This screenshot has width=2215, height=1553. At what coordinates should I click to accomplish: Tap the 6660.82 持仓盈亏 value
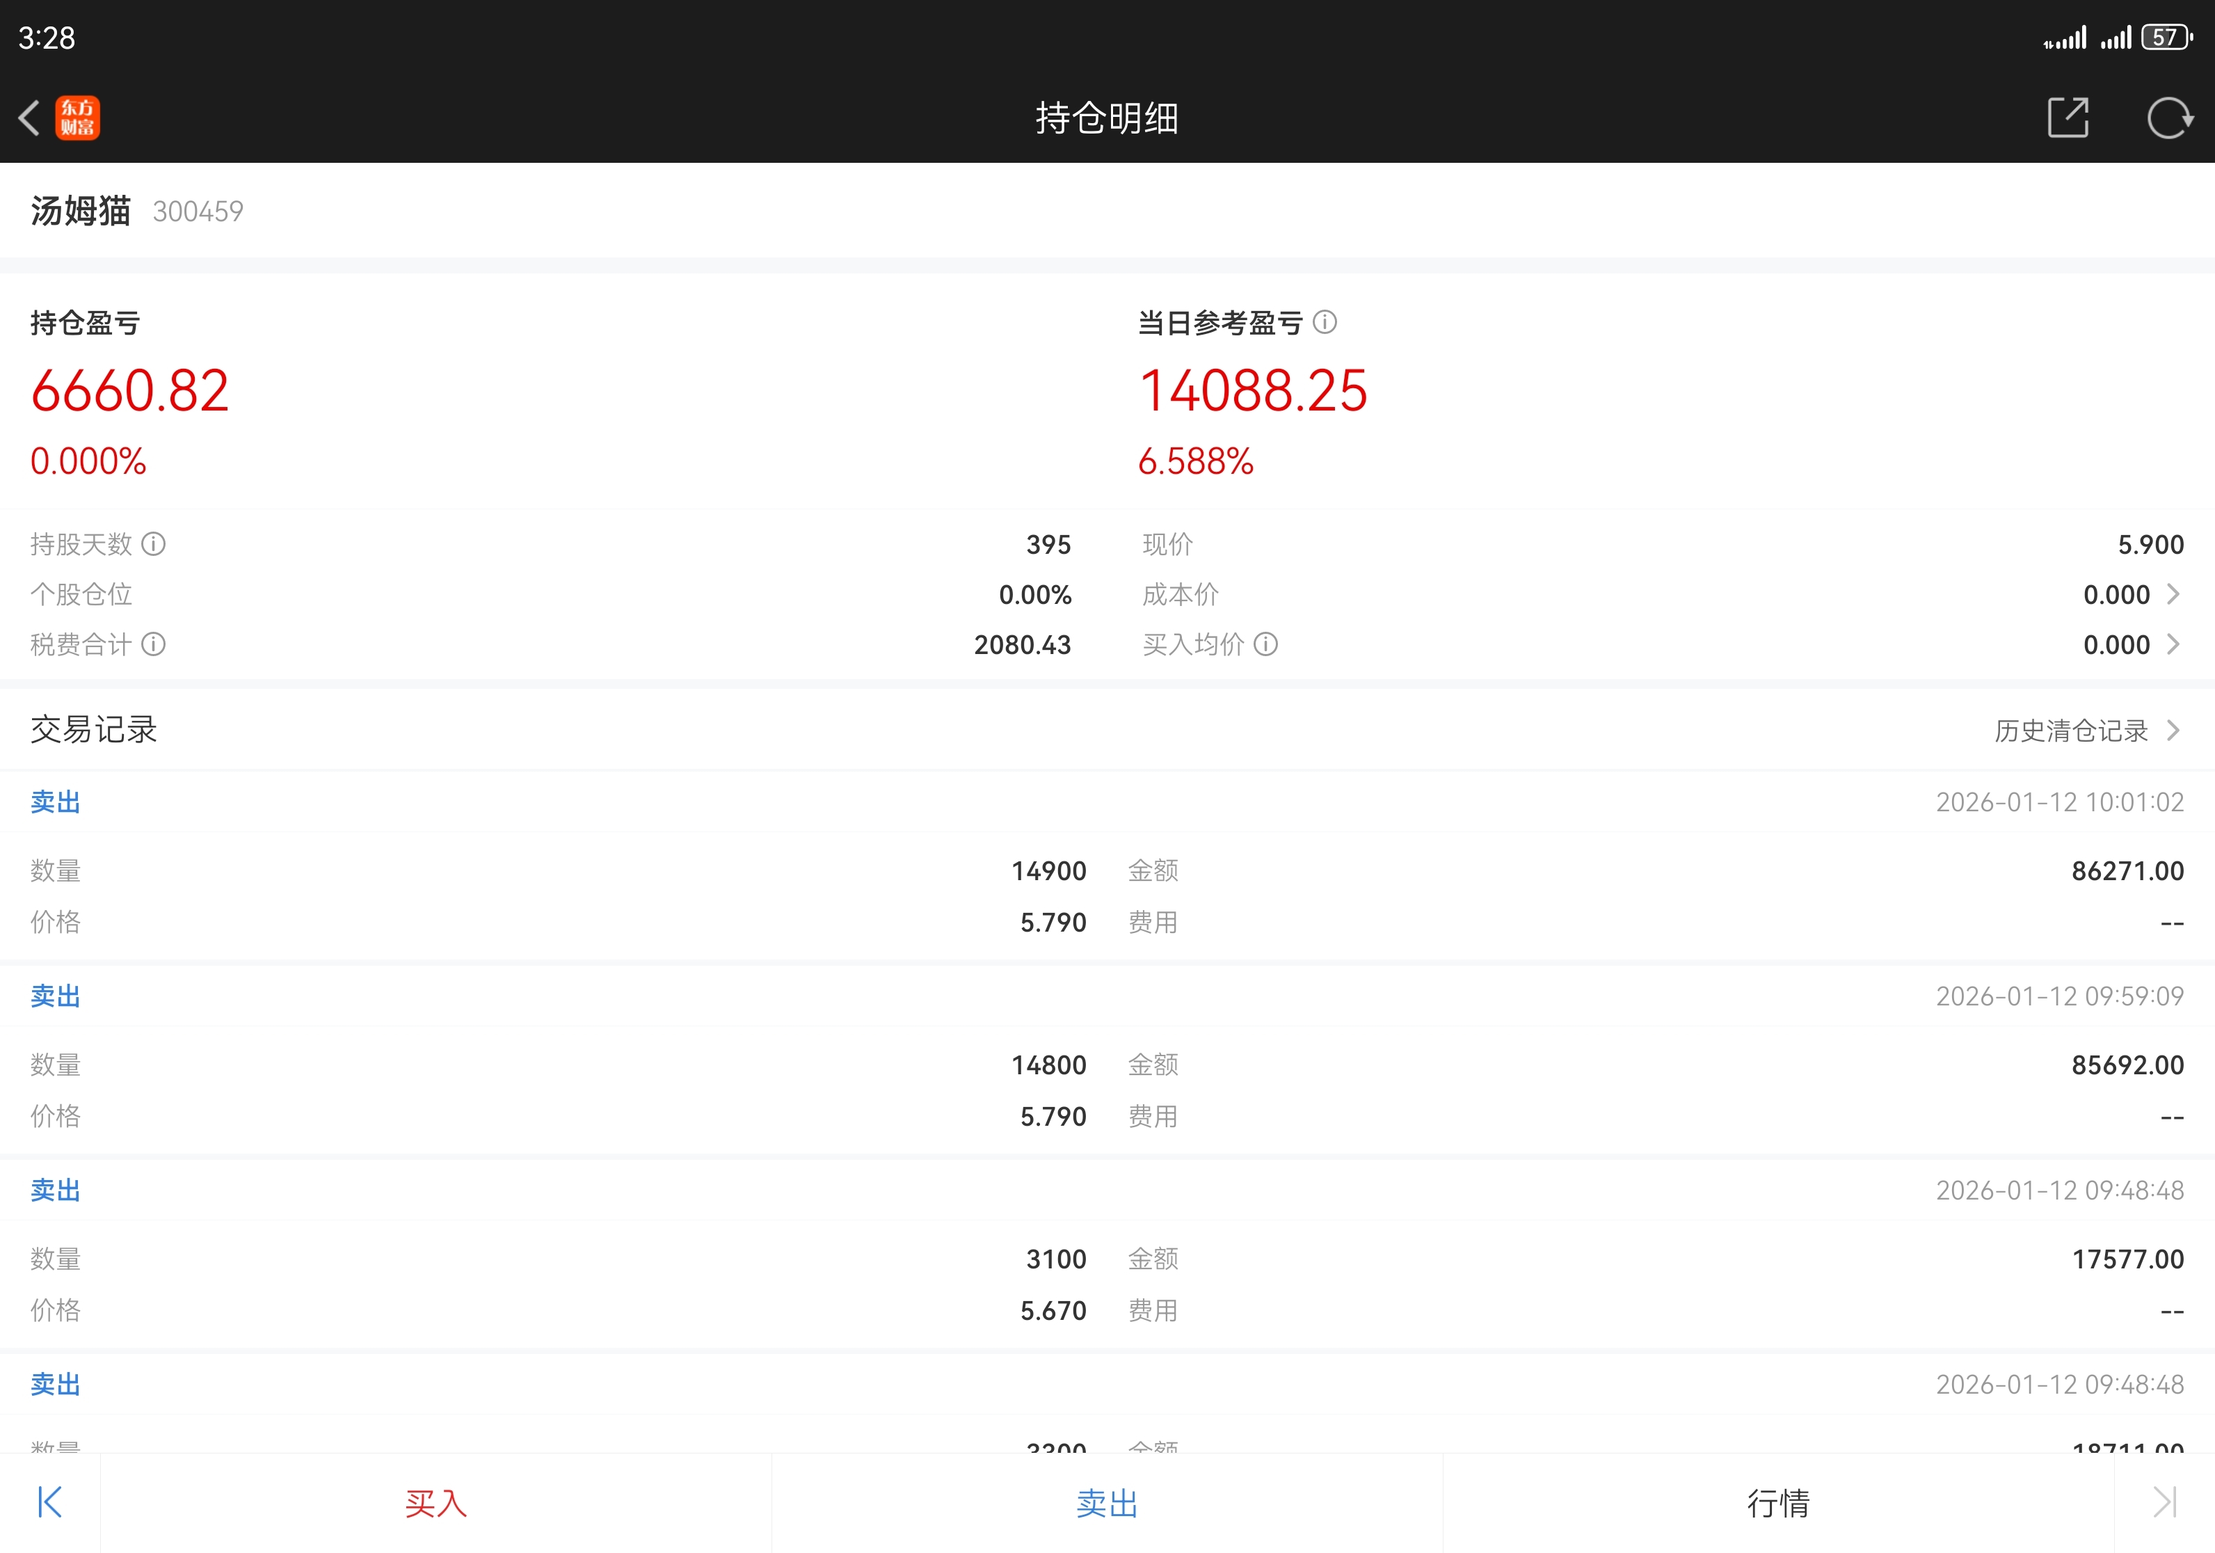pyautogui.click(x=130, y=390)
